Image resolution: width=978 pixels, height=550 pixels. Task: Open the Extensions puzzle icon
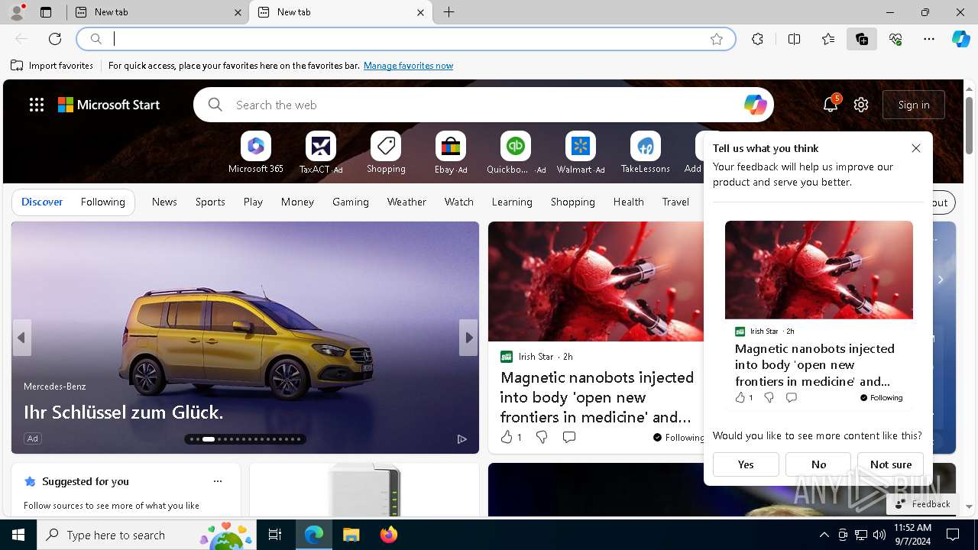pyautogui.click(x=757, y=39)
